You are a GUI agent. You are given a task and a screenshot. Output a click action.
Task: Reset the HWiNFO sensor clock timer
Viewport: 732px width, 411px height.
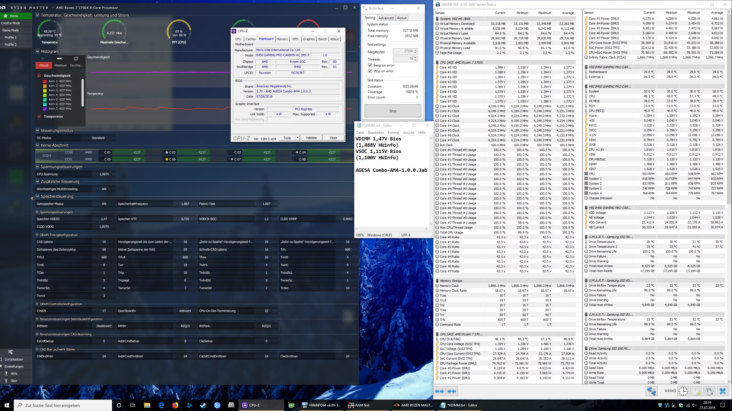[x=683, y=391]
